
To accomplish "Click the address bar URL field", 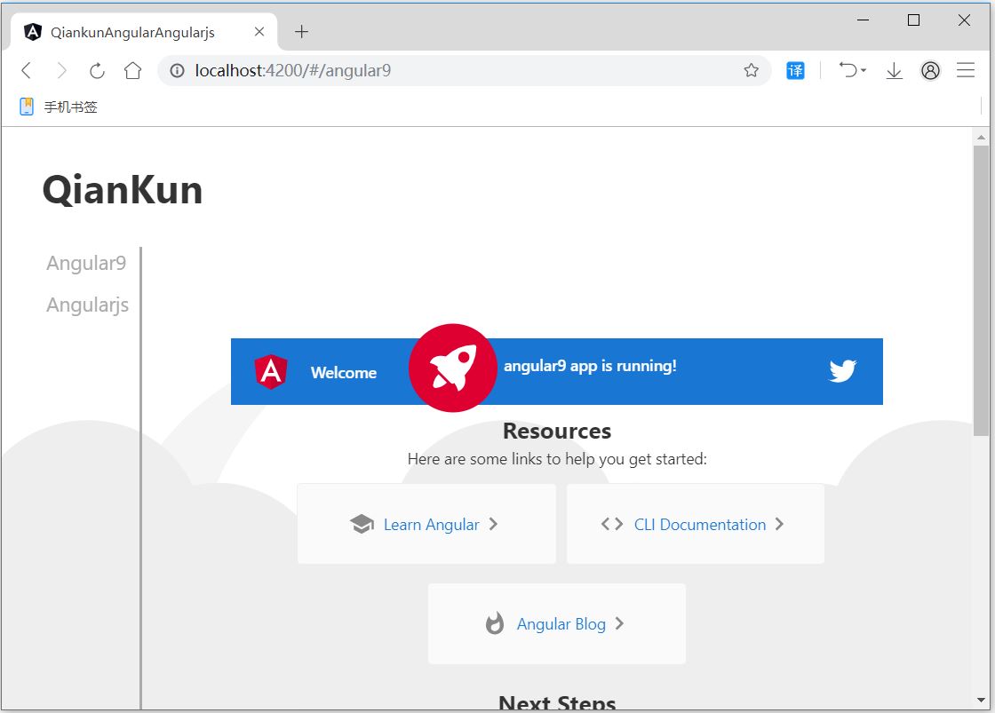I will click(465, 70).
